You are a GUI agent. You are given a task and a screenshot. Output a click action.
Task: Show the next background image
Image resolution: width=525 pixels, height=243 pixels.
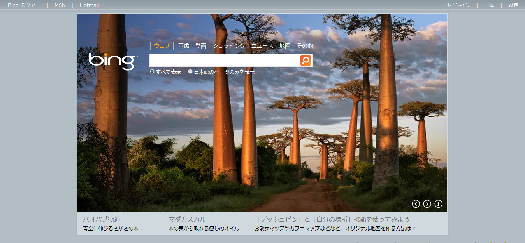click(x=427, y=204)
